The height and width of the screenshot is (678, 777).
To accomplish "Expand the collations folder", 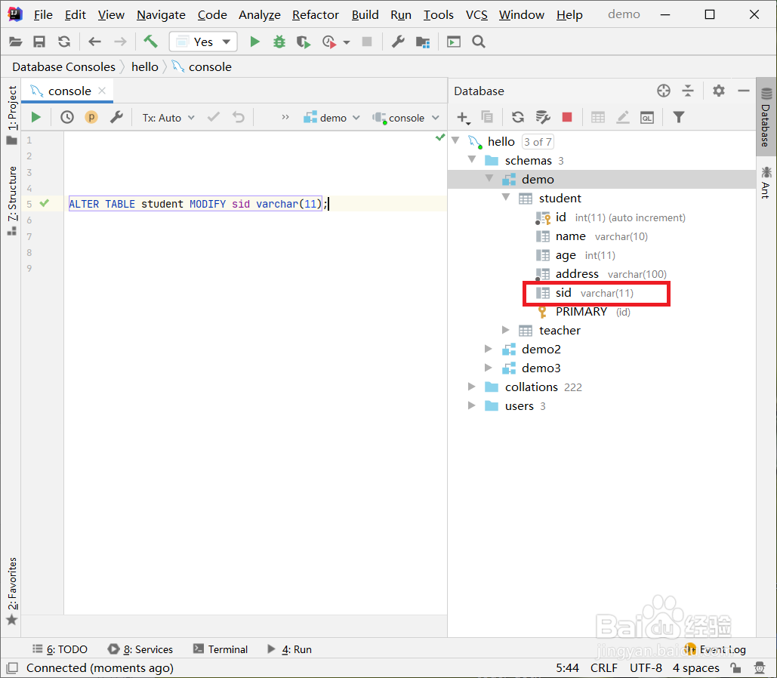I will point(472,386).
